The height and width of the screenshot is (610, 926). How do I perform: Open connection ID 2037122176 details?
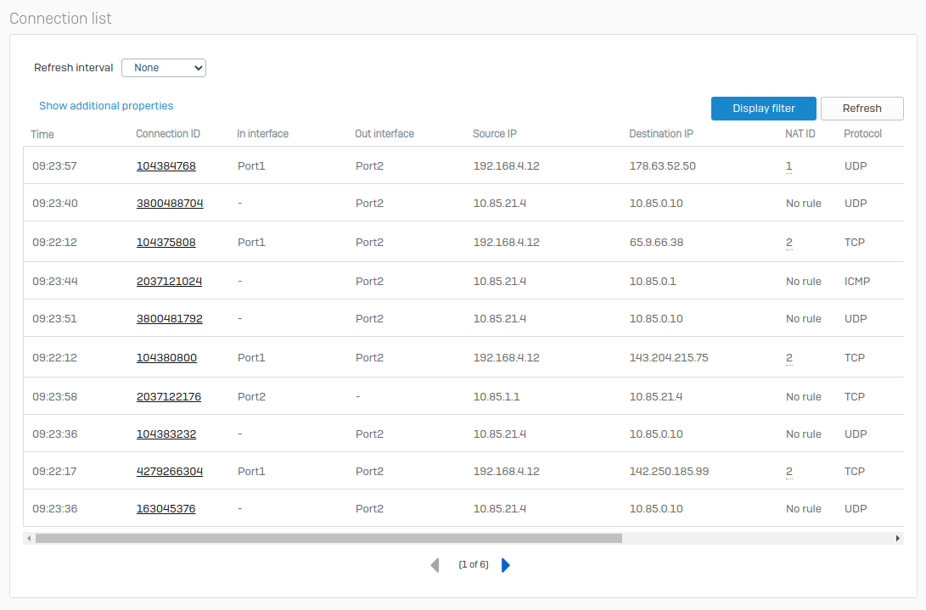click(x=169, y=396)
